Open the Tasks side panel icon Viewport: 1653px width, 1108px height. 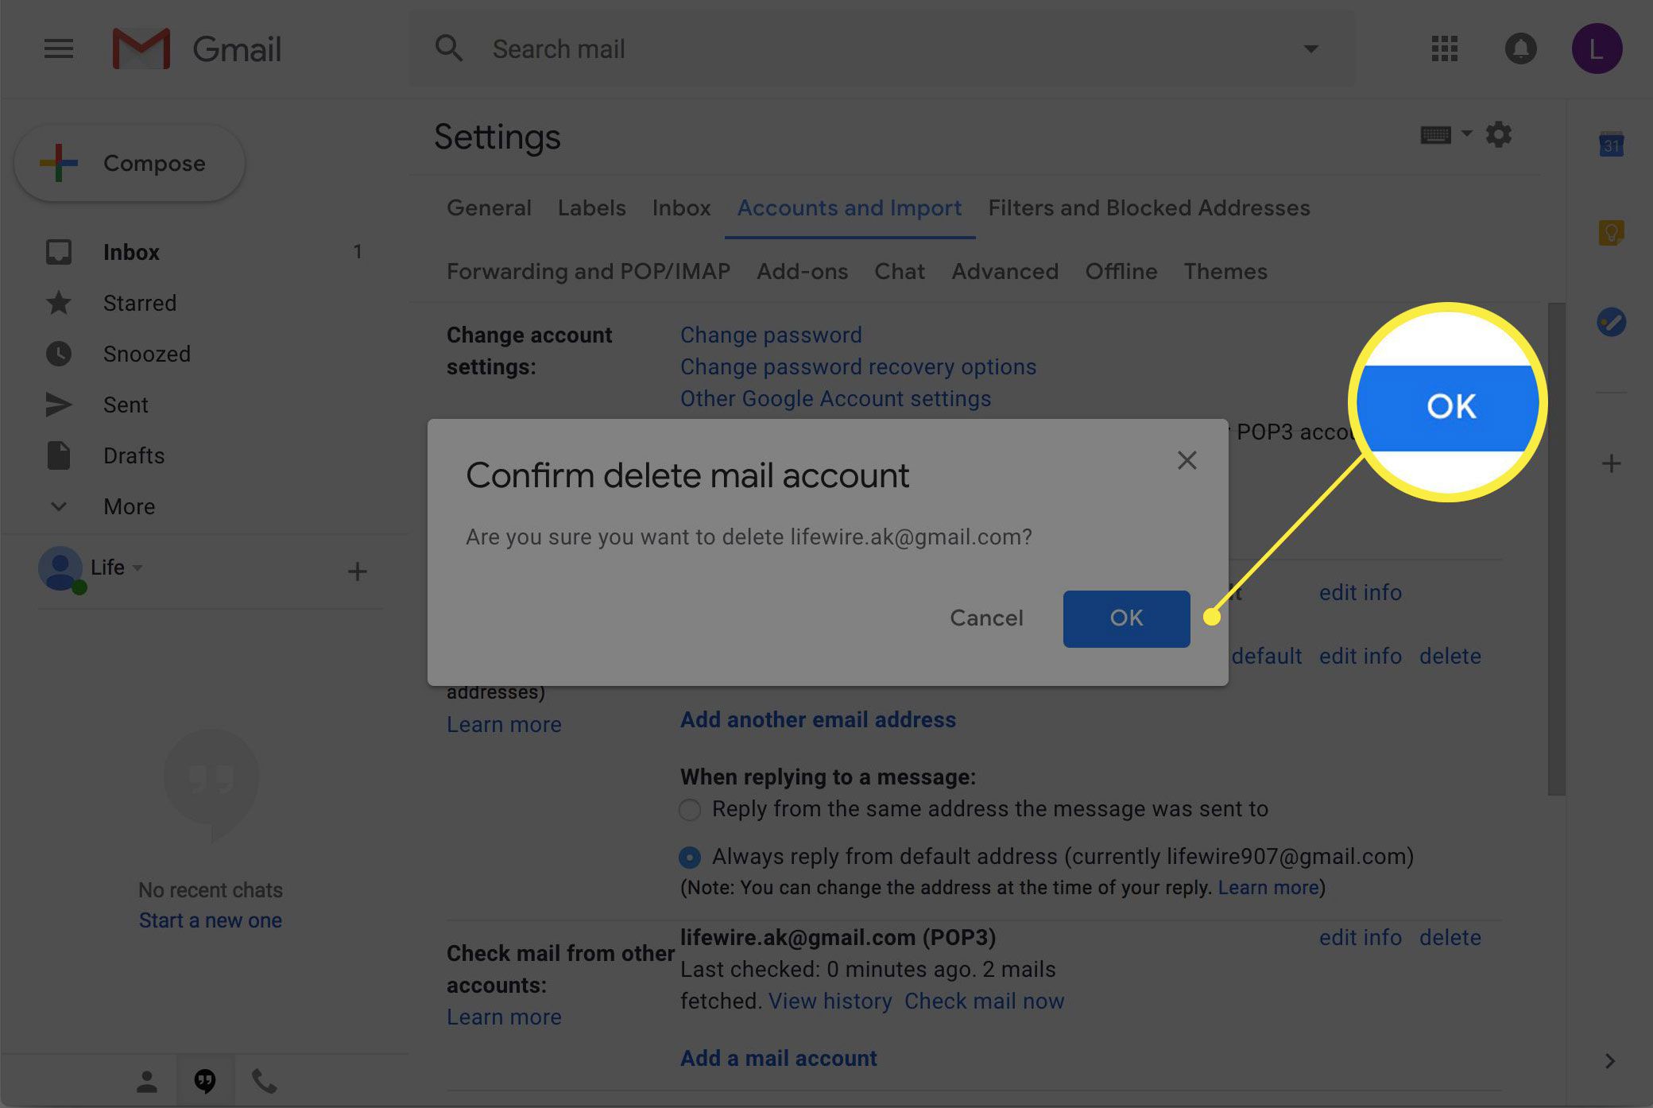tap(1611, 322)
